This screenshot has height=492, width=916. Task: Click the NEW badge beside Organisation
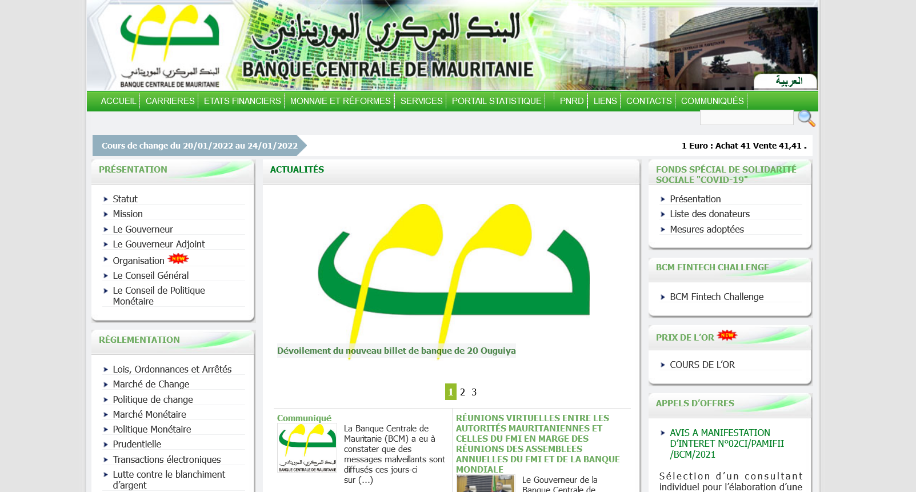point(178,259)
